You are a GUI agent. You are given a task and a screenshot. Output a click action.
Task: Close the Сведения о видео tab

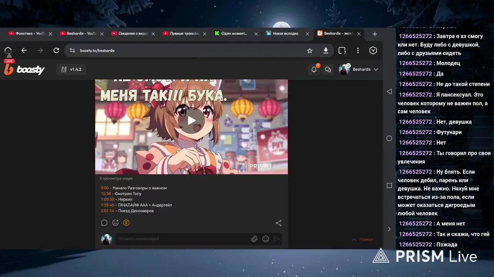pos(153,34)
